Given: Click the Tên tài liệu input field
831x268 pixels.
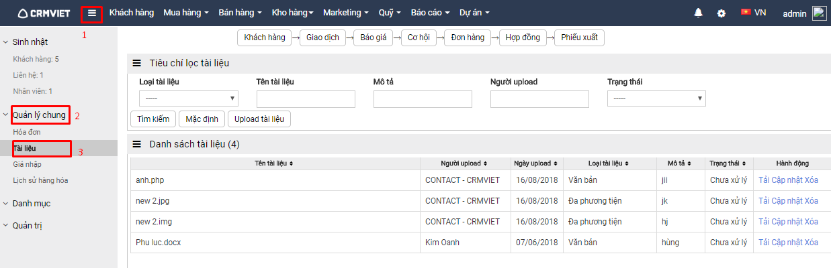Looking at the screenshot, I should [x=306, y=99].
